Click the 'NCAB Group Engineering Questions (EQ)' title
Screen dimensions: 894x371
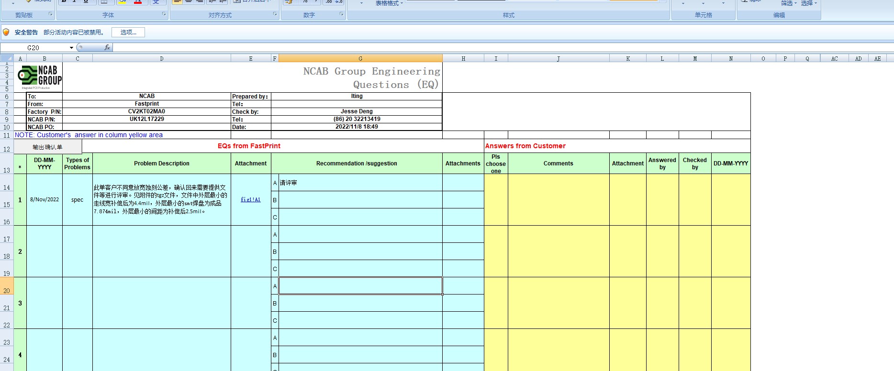[x=372, y=77]
